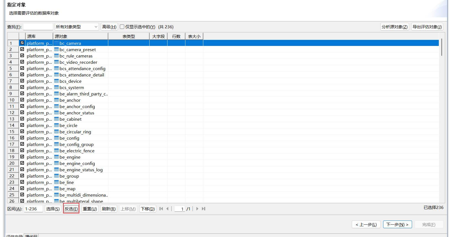449x237 pixels.
Task: Go to previous page arrow icon
Action: (x=167, y=209)
